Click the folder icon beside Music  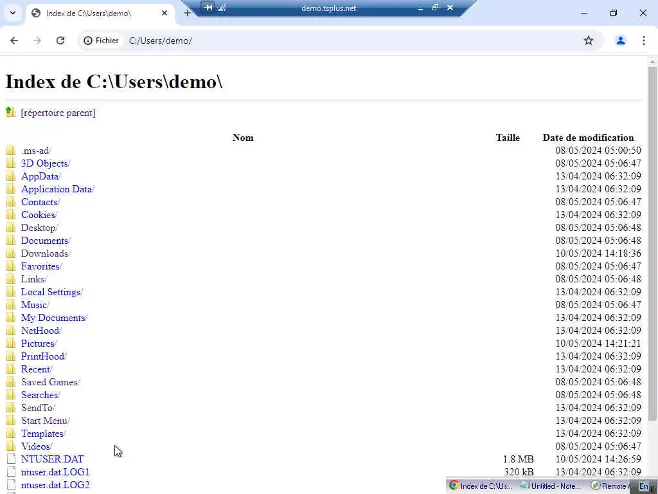point(11,305)
